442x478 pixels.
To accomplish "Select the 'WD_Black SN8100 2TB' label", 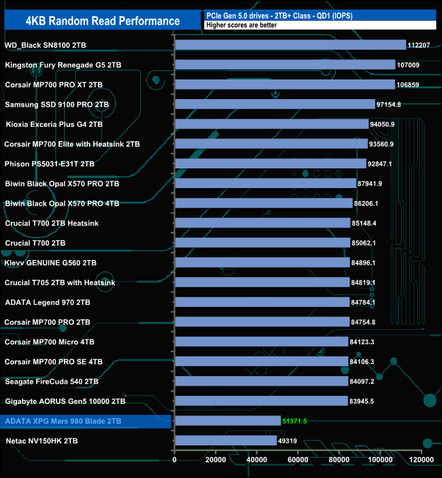I will pyautogui.click(x=46, y=45).
